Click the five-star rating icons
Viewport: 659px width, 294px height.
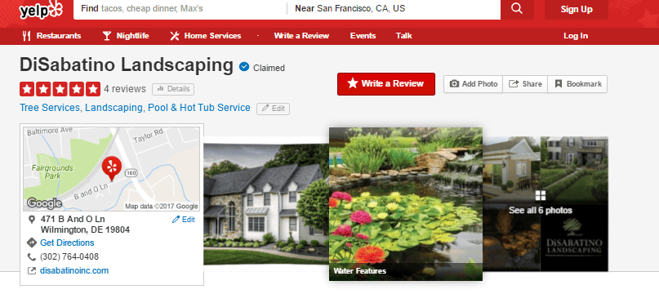coord(60,89)
